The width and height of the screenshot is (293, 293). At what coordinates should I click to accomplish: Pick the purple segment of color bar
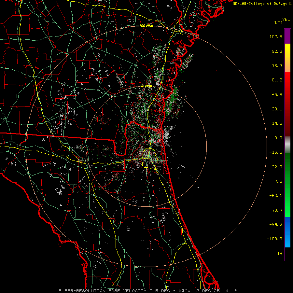287,36
